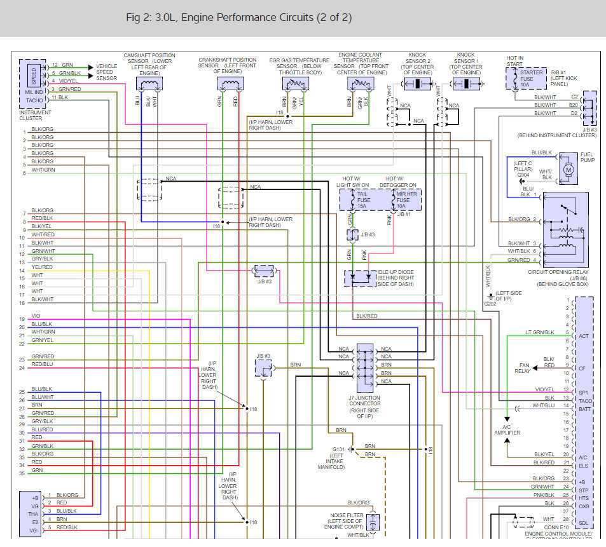This screenshot has height=547, width=606.
Task: Click the noise filter symbol
Action: pos(373,522)
